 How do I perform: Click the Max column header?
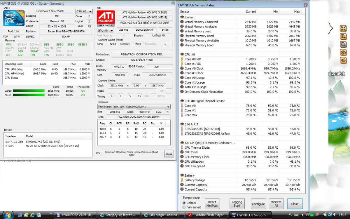click(x=291, y=11)
